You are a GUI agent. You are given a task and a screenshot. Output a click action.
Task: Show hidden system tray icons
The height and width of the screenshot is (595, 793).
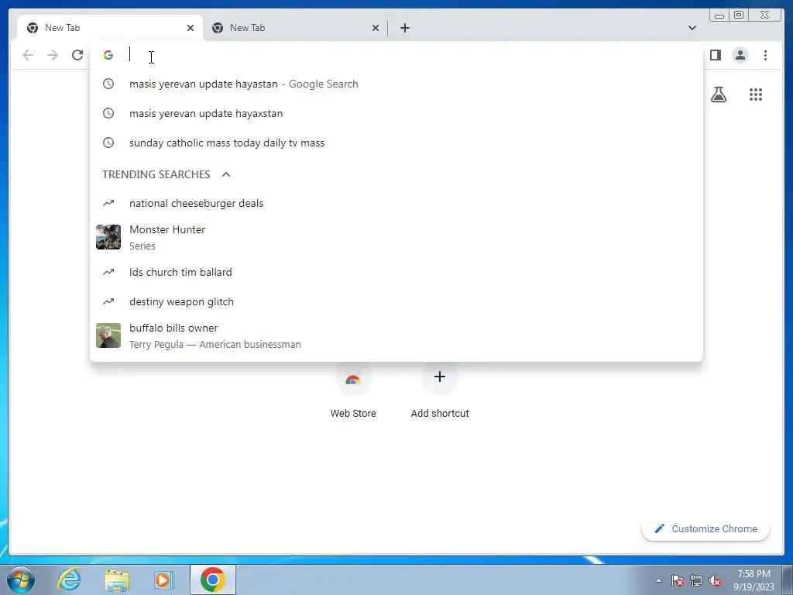[658, 581]
